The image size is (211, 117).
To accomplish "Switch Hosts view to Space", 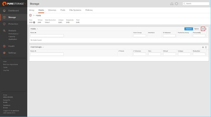I will click(x=196, y=29).
